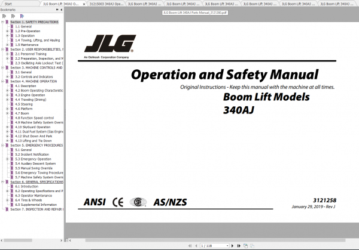Viewport: 359px width, 250px height.
Task: Open bookmark 5.6 Emergency Towing Procedure
Action: [39, 172]
